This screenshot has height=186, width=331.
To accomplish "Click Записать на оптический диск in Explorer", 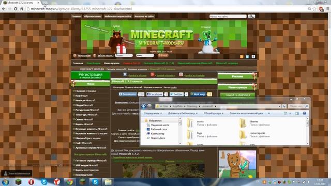I will pos(246,113).
